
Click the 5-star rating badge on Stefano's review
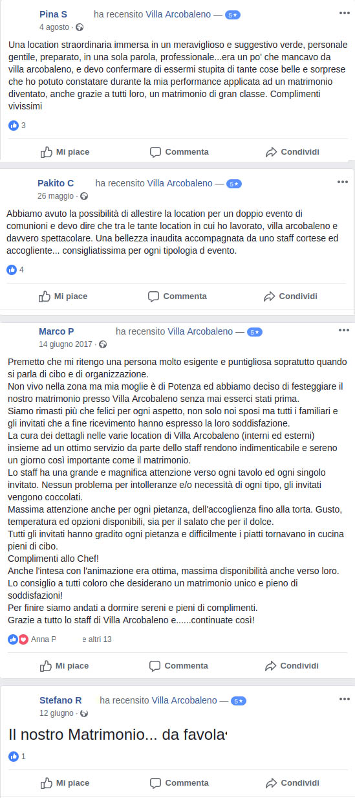pyautogui.click(x=239, y=701)
